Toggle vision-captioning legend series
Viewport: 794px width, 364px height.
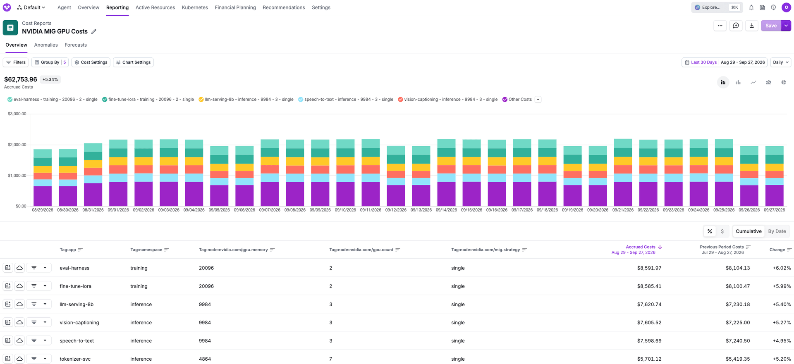[448, 100]
